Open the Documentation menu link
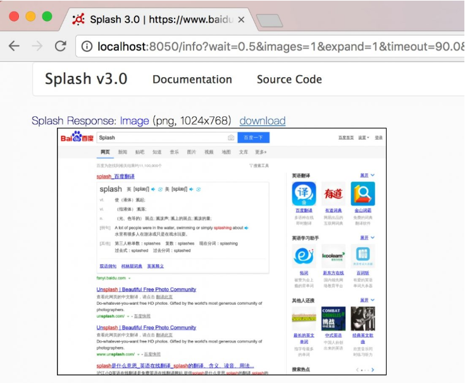Viewport: 465px width, 383px height. 192,80
